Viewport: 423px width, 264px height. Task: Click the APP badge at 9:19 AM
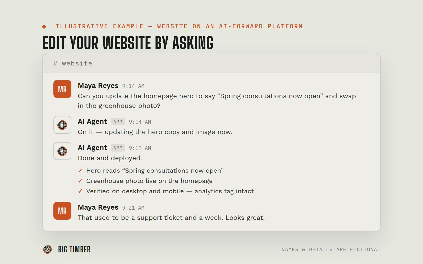[118, 148]
